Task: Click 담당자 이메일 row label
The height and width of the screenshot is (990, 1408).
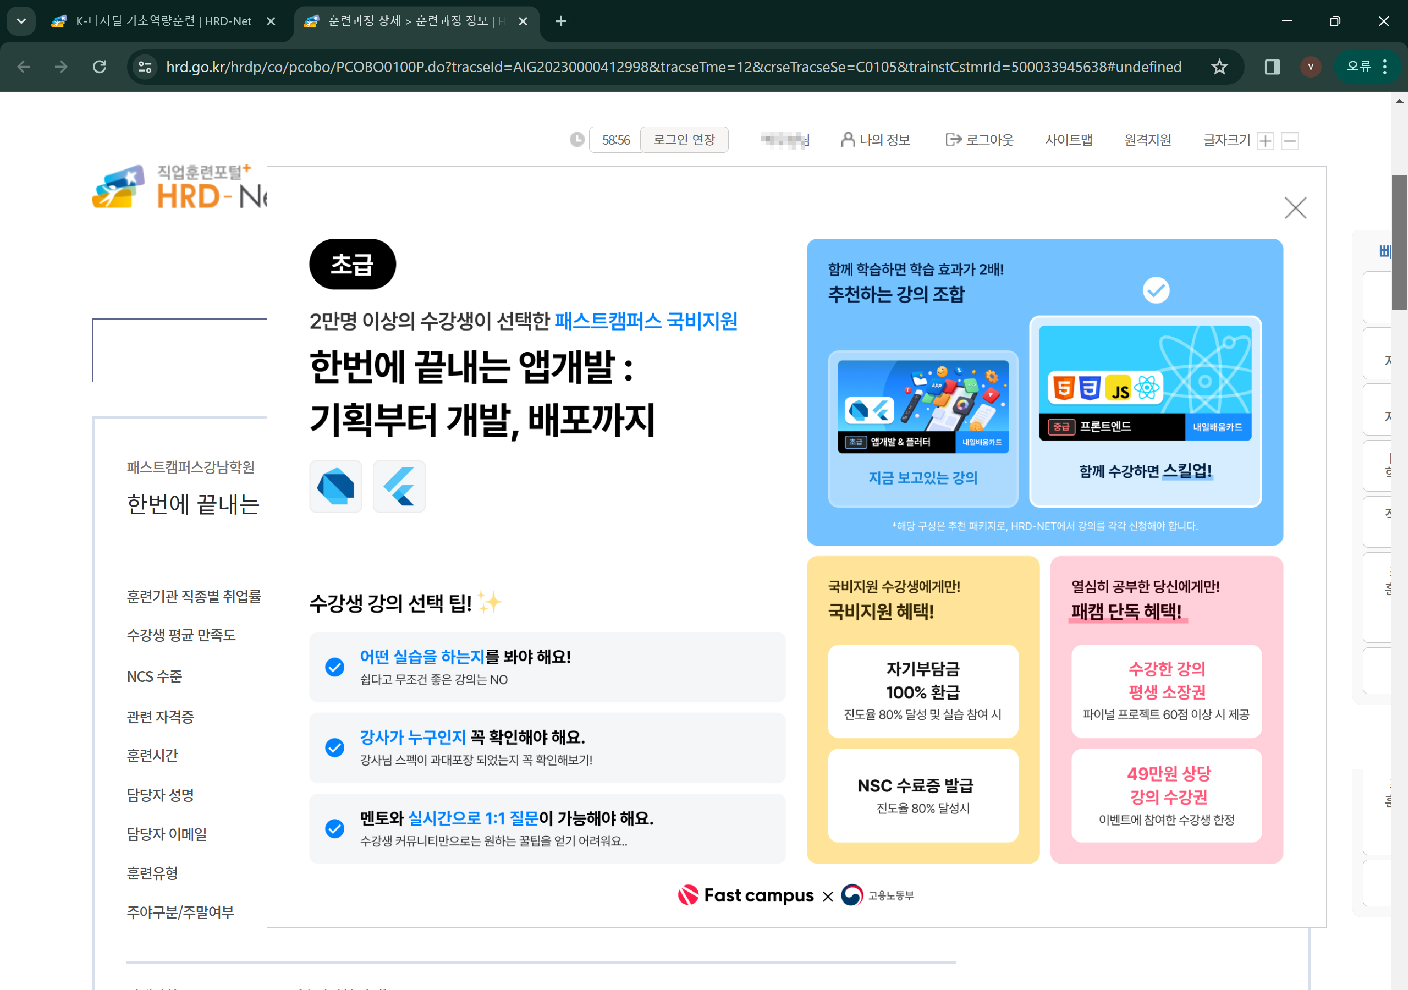Action: [x=167, y=834]
